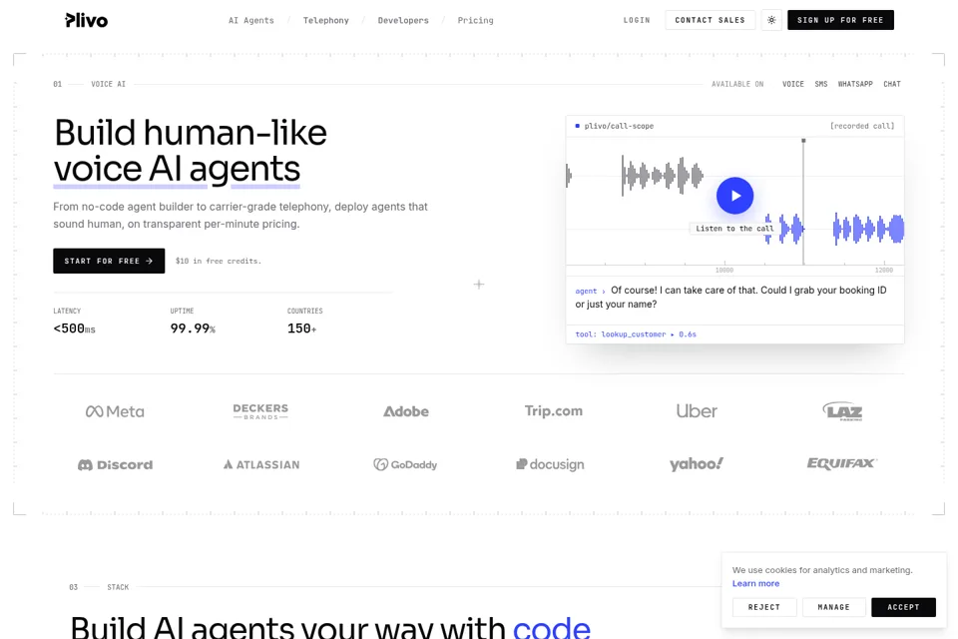Click the 'plivo/call-scope' title
The image size is (958, 639).
[x=619, y=126]
